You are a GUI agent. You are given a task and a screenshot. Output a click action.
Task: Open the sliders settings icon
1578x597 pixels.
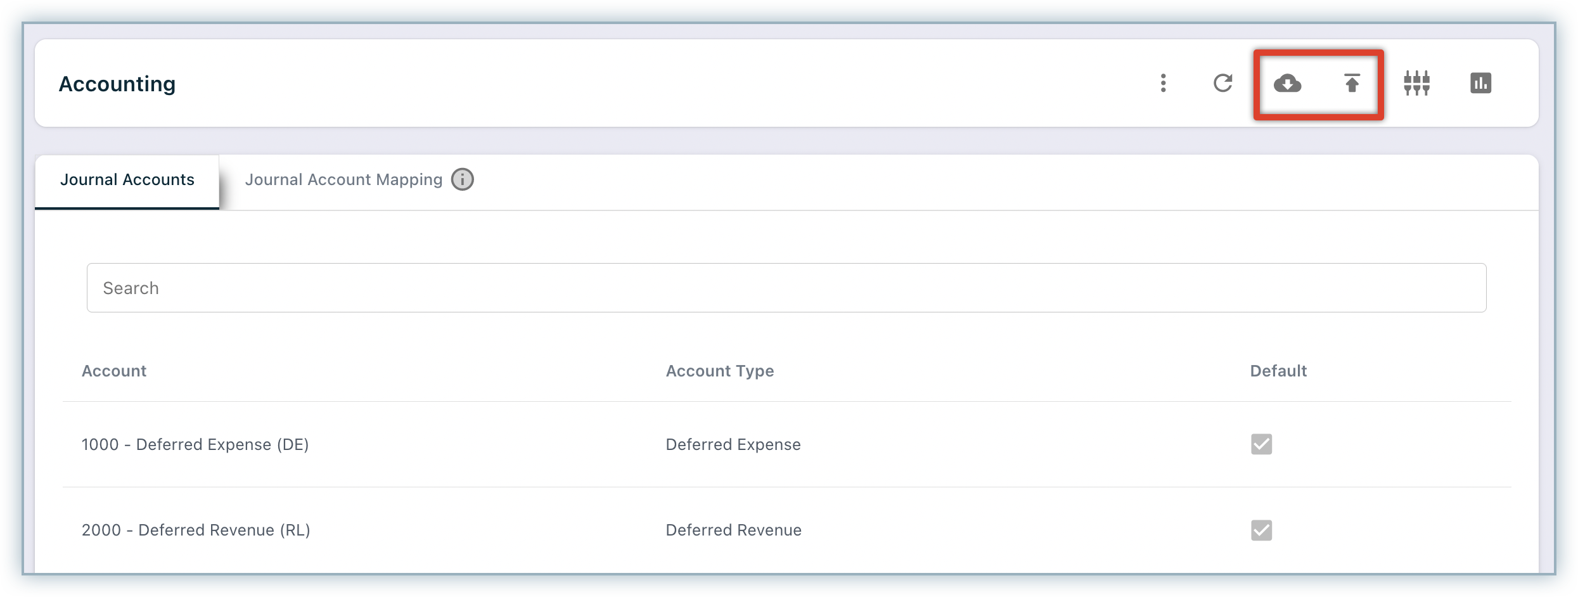(1416, 83)
